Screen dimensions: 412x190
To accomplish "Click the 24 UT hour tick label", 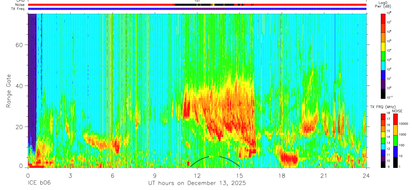I will click(366, 176).
